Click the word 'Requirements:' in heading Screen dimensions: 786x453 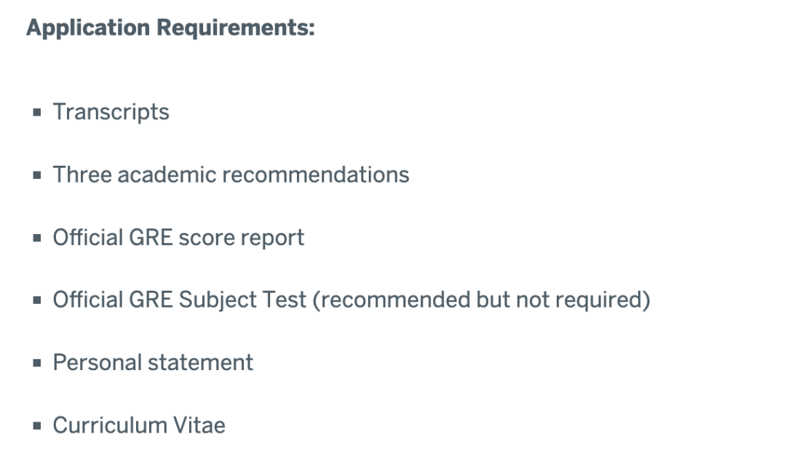click(236, 28)
